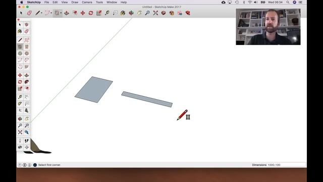The height and width of the screenshot is (182, 323).
Task: Select the Make Component tool in side palette
Action: click(27, 25)
